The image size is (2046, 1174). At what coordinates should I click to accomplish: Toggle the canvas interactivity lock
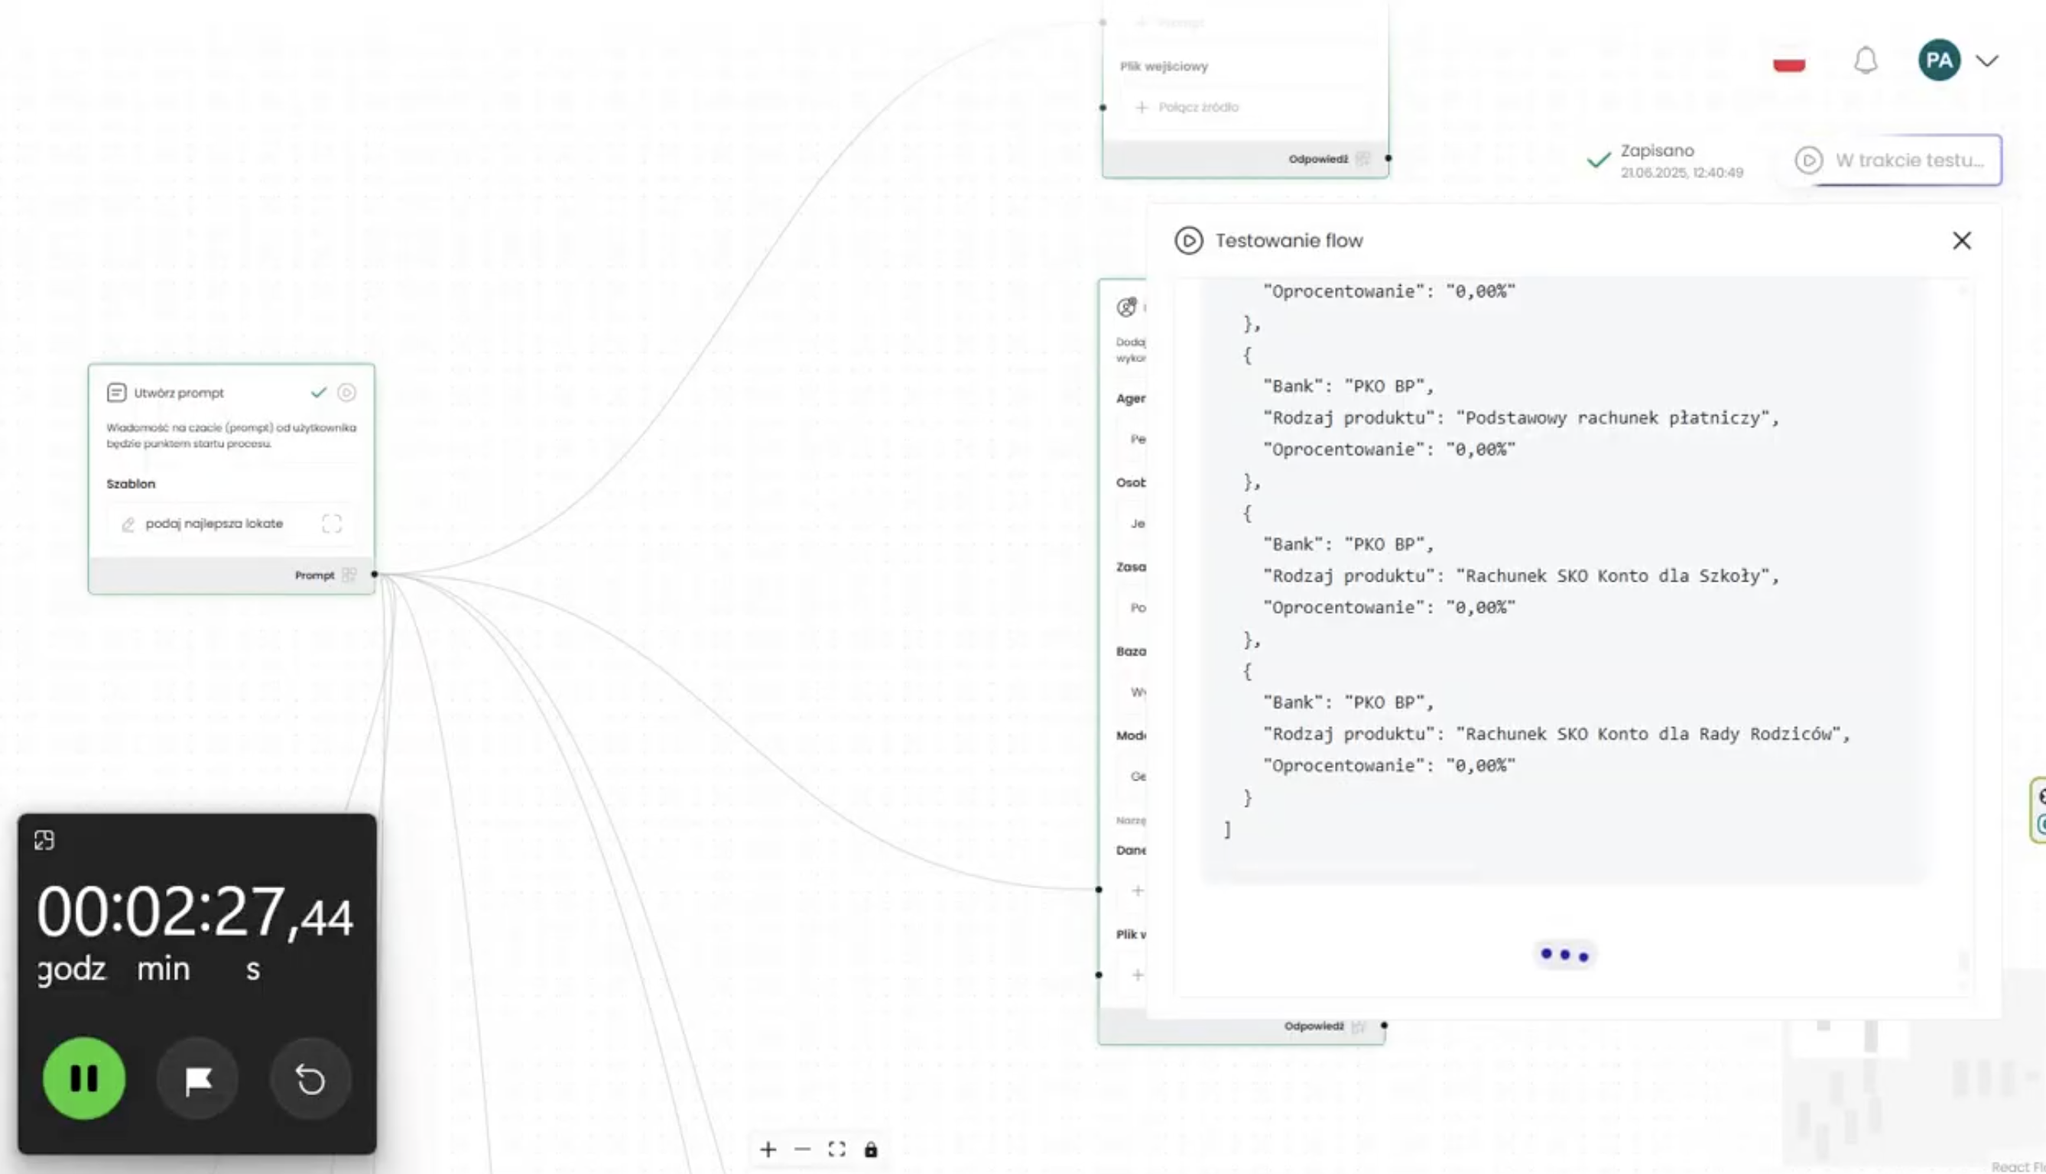870,1149
